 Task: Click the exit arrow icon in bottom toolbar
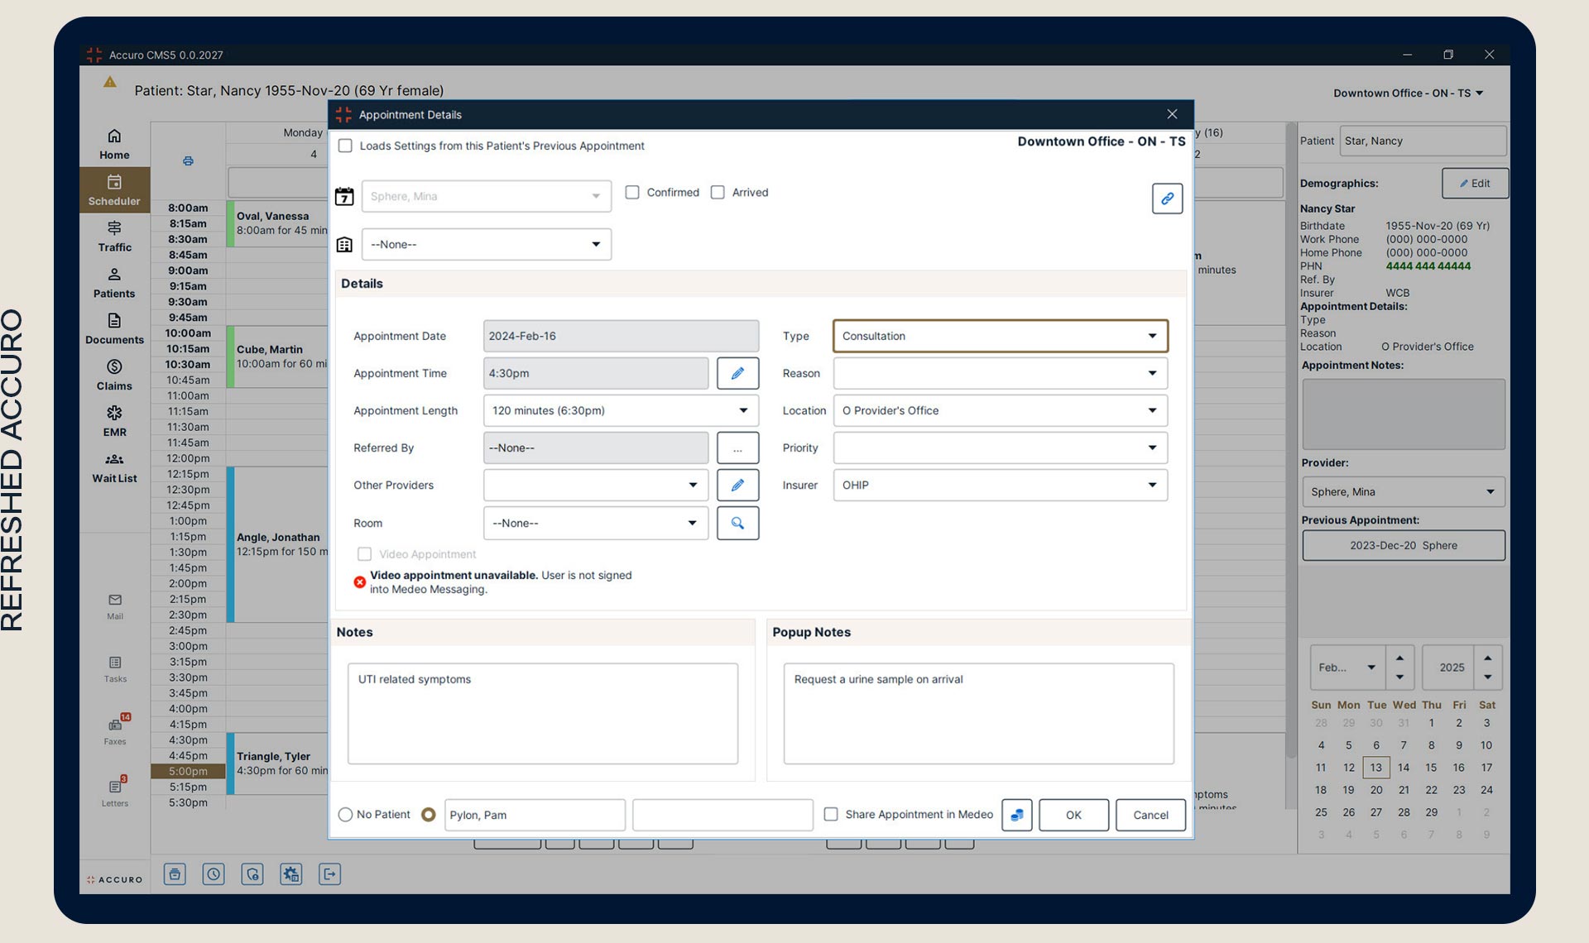point(330,874)
